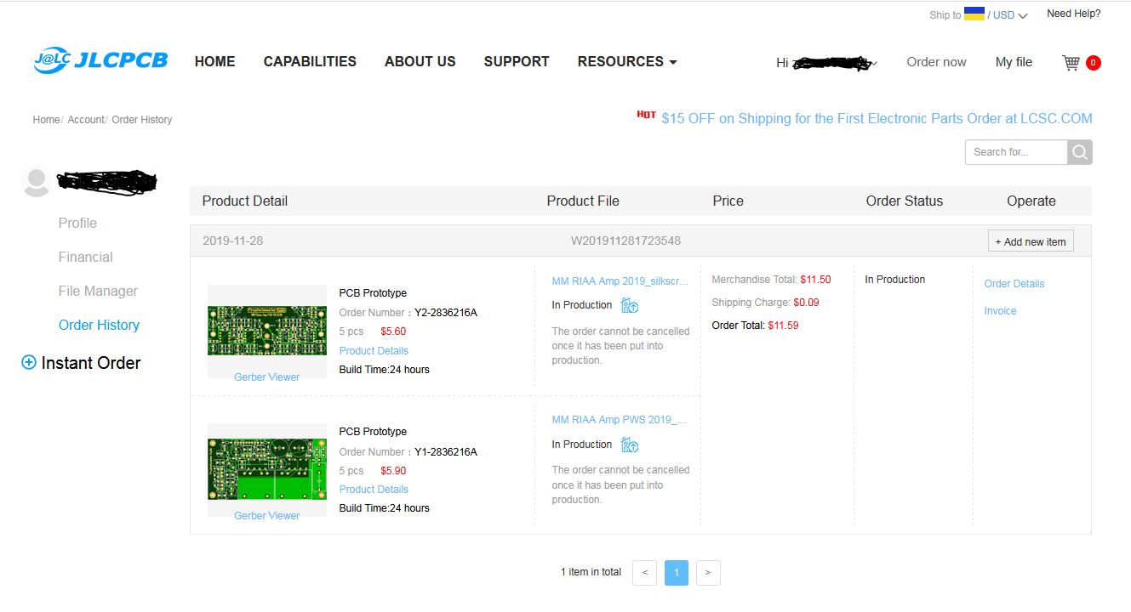The height and width of the screenshot is (612, 1131).
Task: Go to next page arrow
Action: [x=708, y=573]
